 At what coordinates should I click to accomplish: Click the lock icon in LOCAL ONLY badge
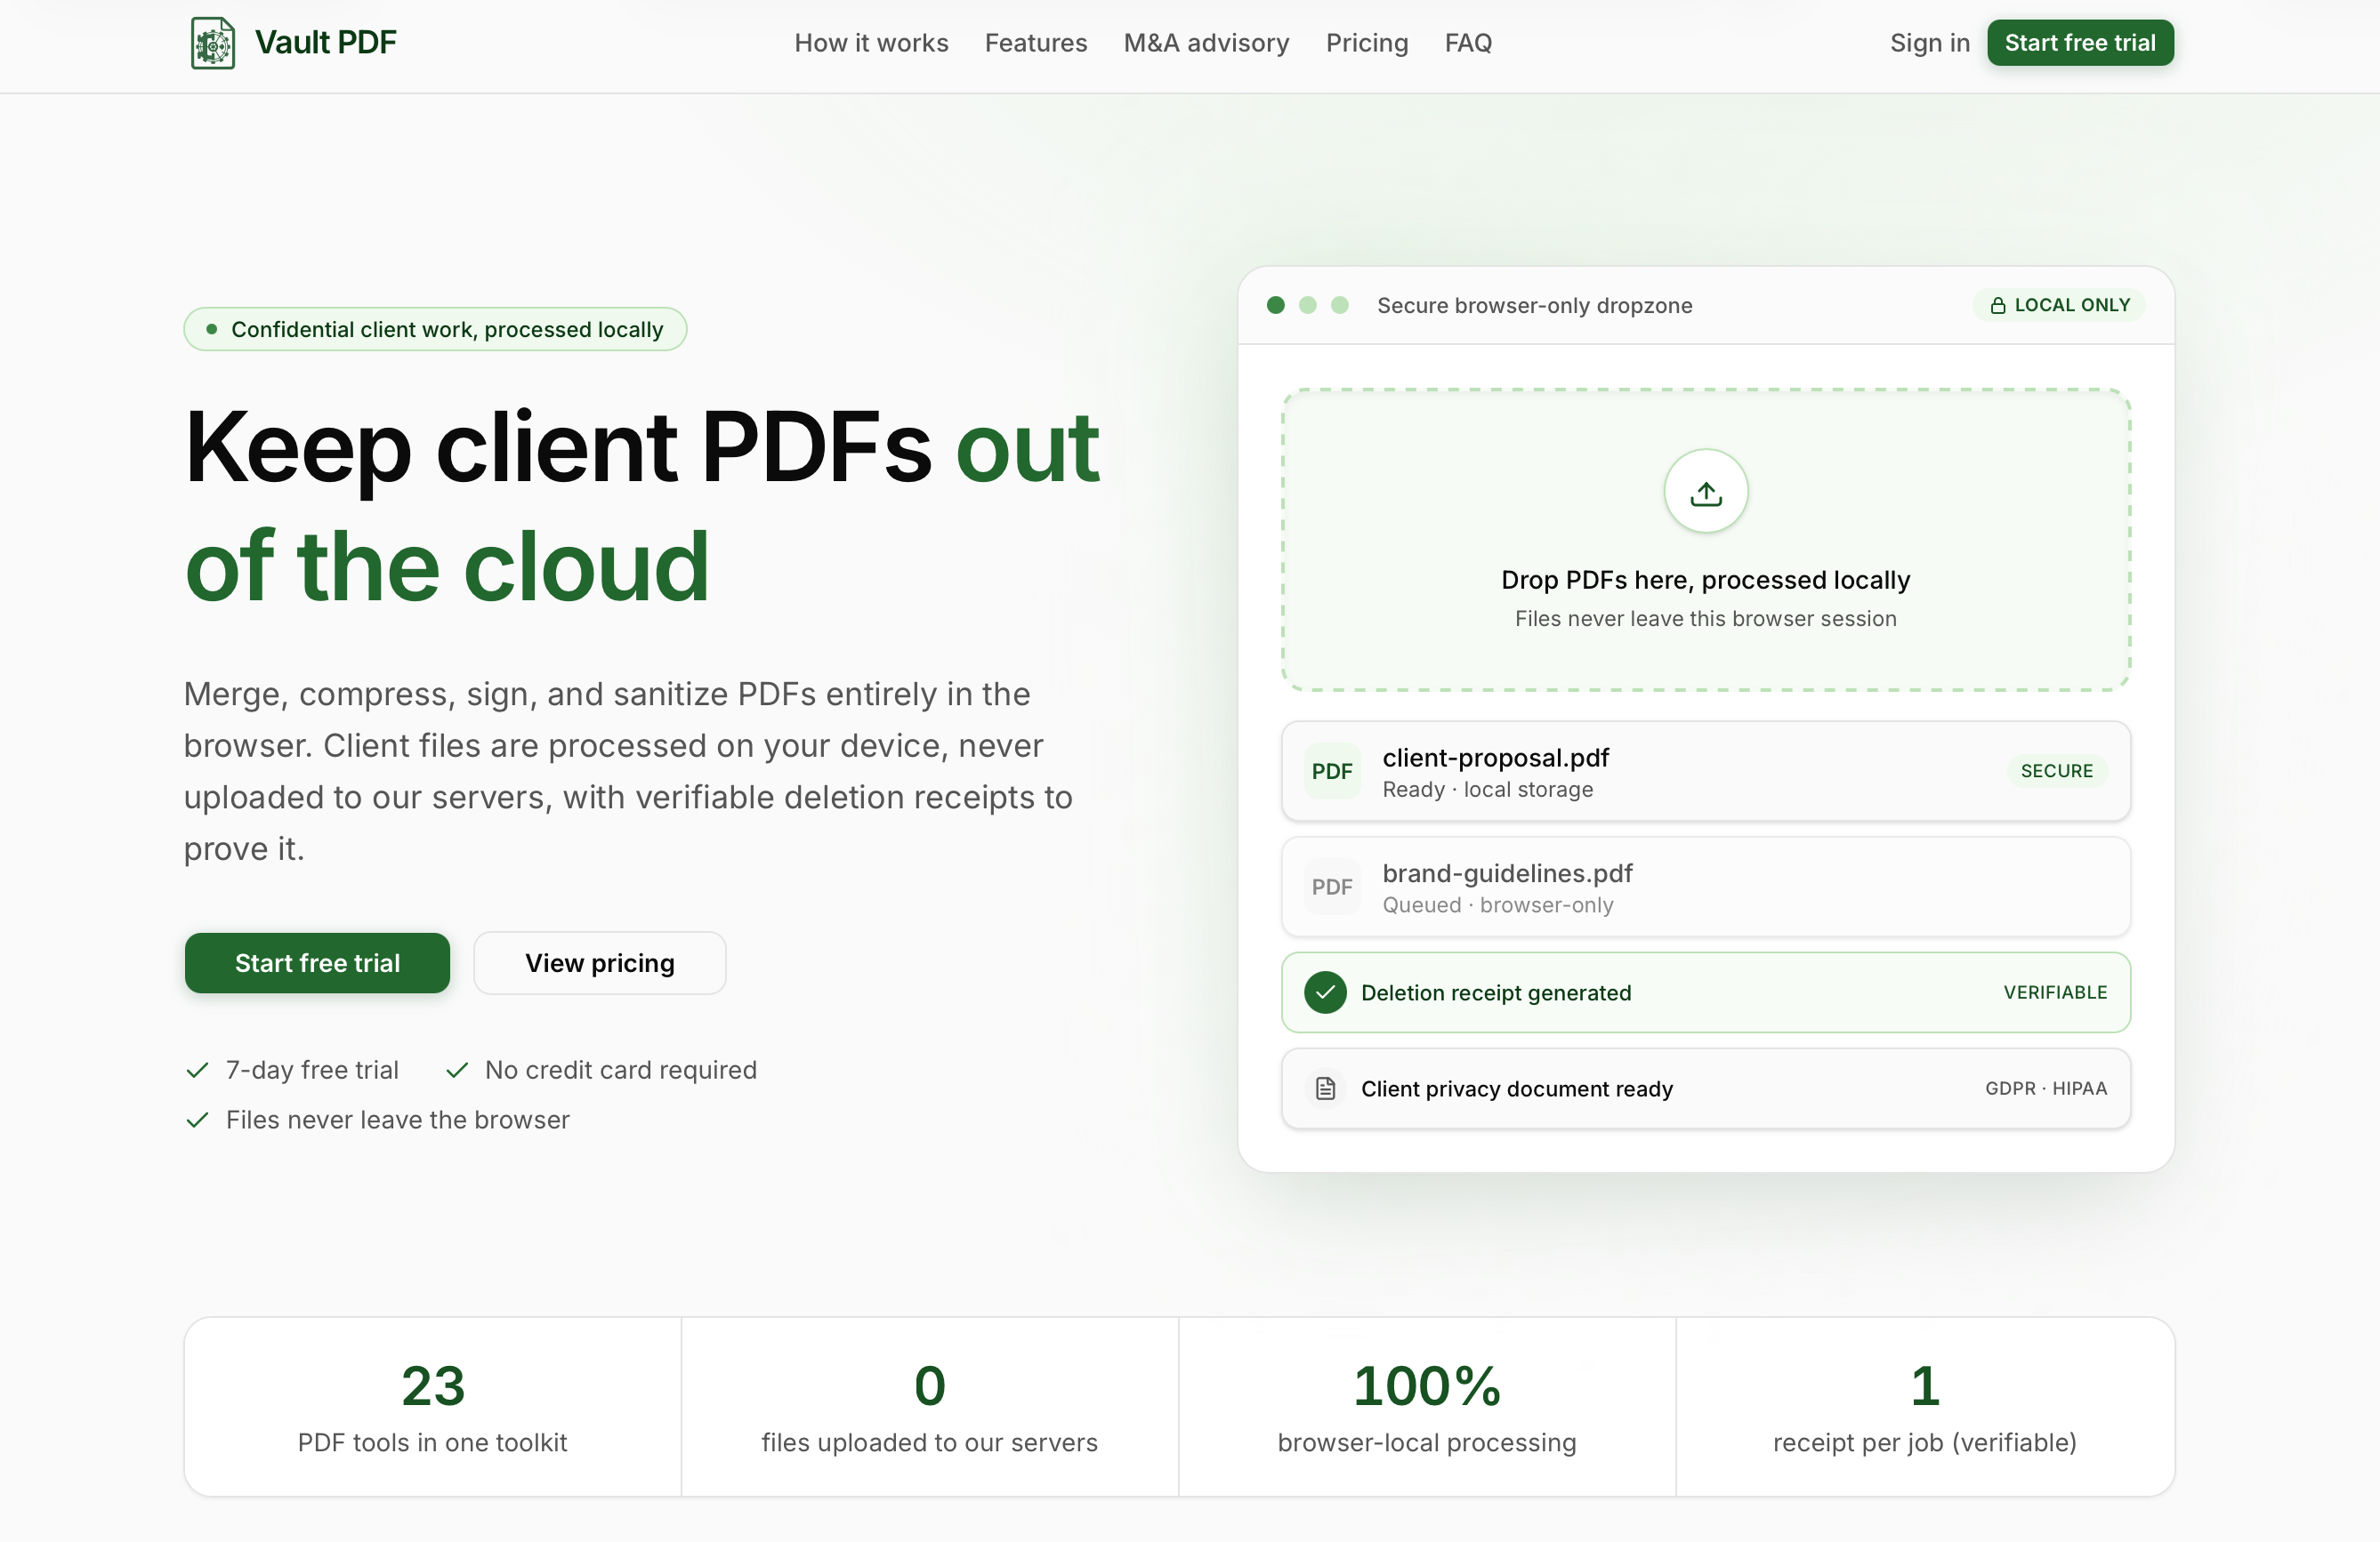click(x=1997, y=306)
